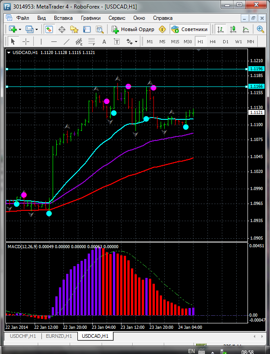Expand the new chart dropdown arrow

click(20, 30)
